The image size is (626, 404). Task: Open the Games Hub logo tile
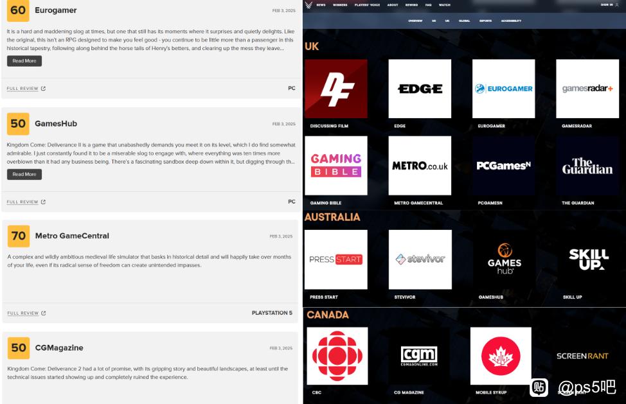tap(505, 259)
